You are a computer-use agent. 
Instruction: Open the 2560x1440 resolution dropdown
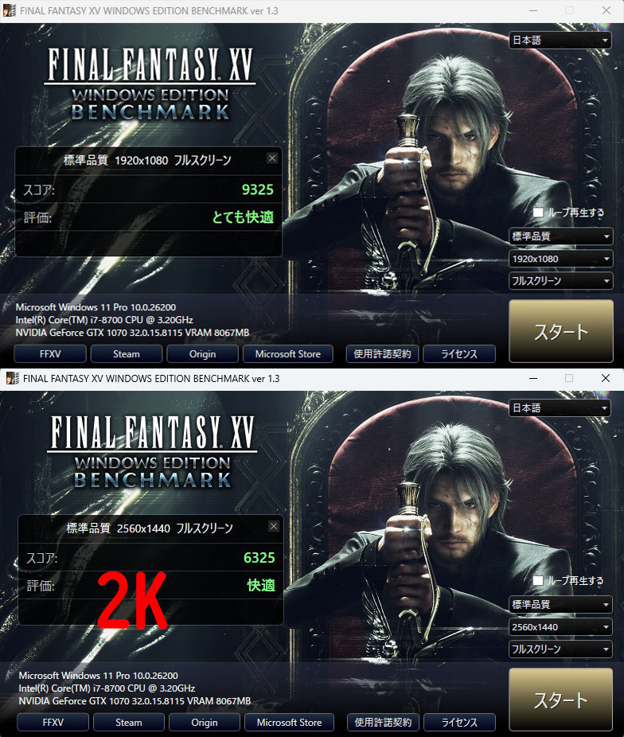click(560, 626)
